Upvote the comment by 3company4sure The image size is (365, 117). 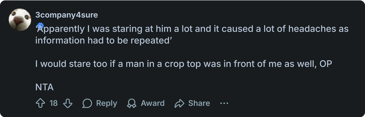[x=40, y=103]
